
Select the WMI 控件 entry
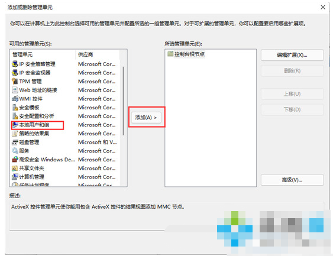coord(64,99)
